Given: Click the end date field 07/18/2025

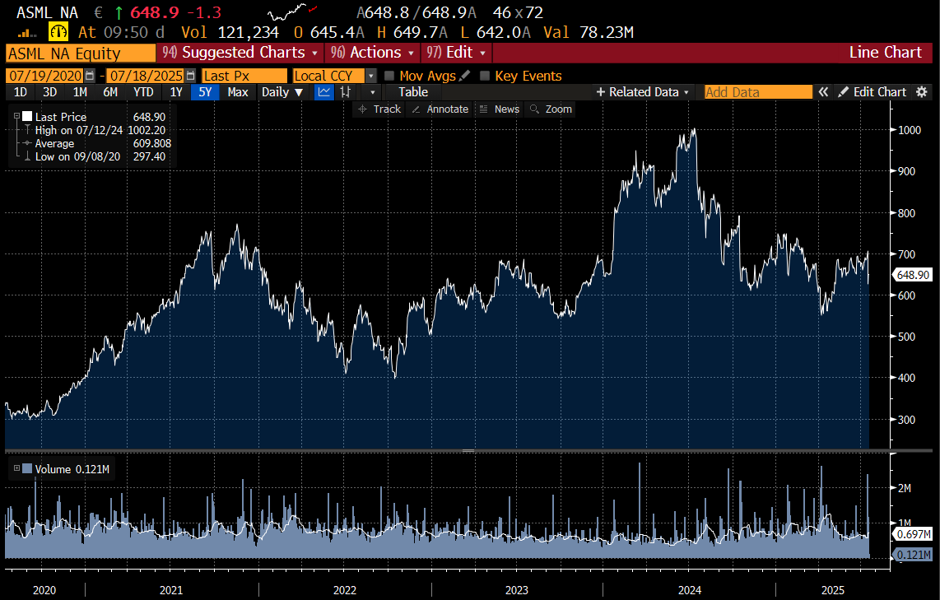Looking at the screenshot, I should coord(147,76).
